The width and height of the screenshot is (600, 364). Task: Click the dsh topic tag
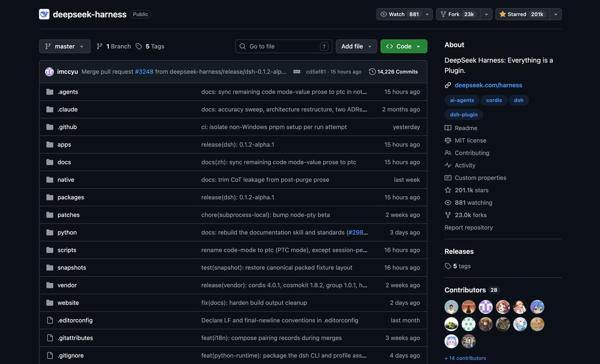(x=518, y=100)
